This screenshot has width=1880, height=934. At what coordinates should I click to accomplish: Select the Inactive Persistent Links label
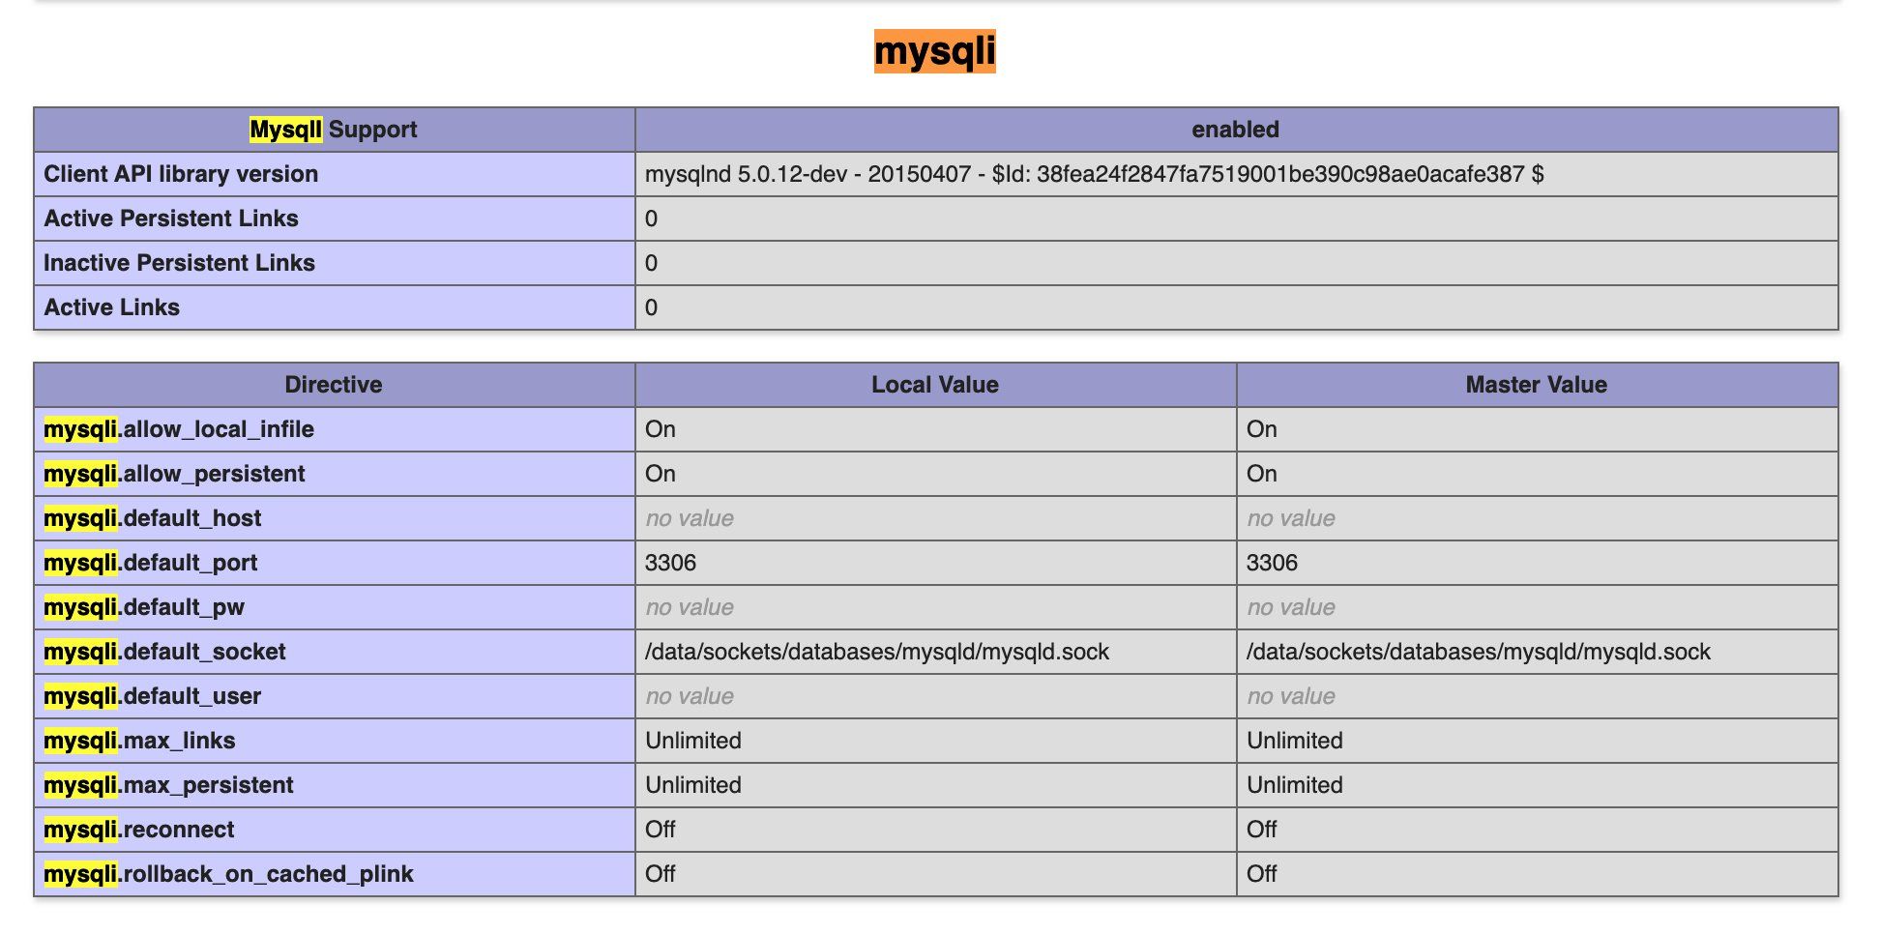[x=179, y=263]
